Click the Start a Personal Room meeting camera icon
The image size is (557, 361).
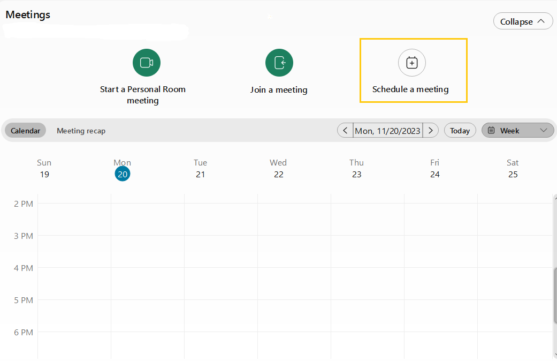click(x=147, y=63)
